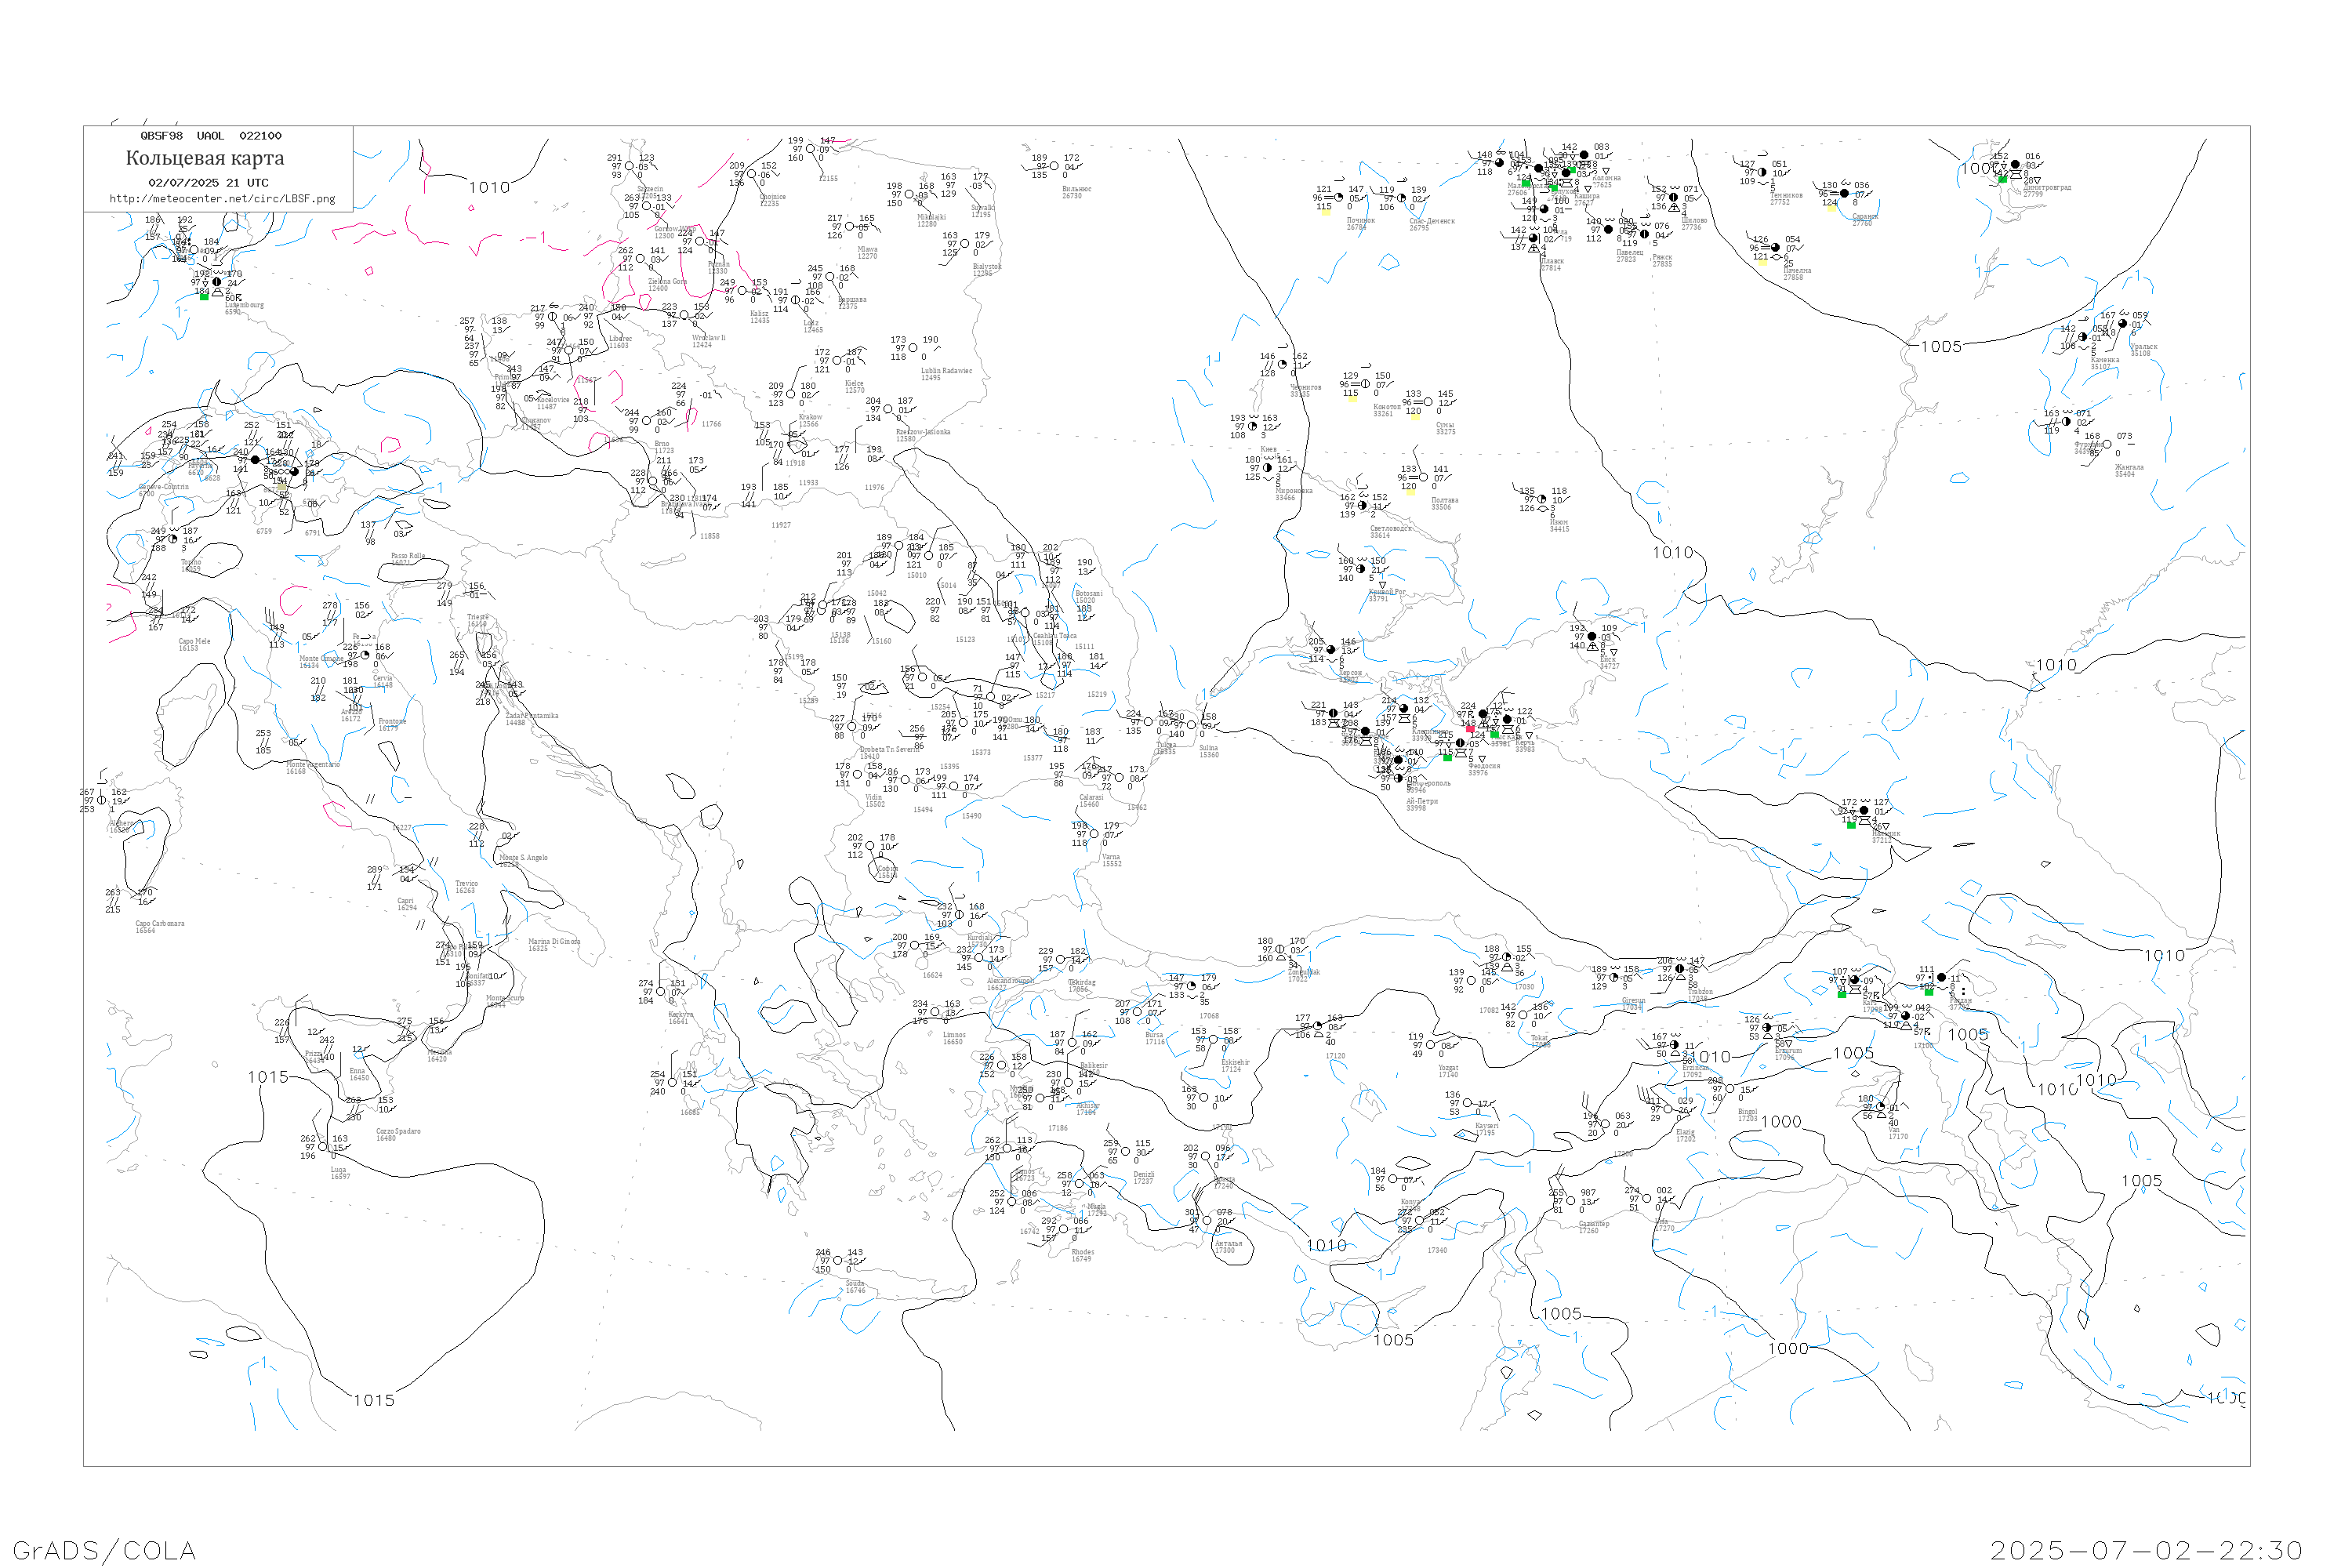Click the Пачелма three-quarter filled station circle
Viewport: 2352px width, 1568px height.
pyautogui.click(x=1775, y=248)
